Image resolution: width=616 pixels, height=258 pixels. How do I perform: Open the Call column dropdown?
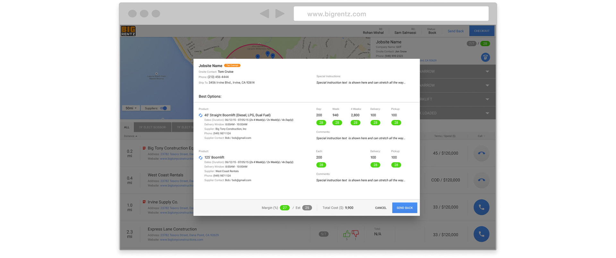click(x=481, y=136)
